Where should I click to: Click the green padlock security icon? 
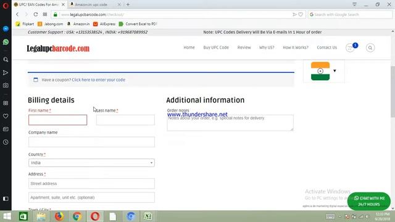55,15
